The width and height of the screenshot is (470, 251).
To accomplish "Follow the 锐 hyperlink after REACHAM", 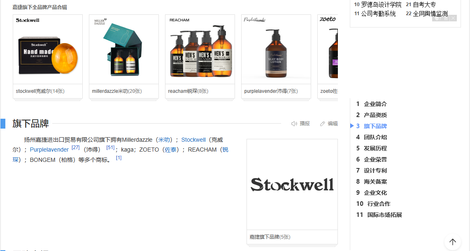I will [225, 150].
